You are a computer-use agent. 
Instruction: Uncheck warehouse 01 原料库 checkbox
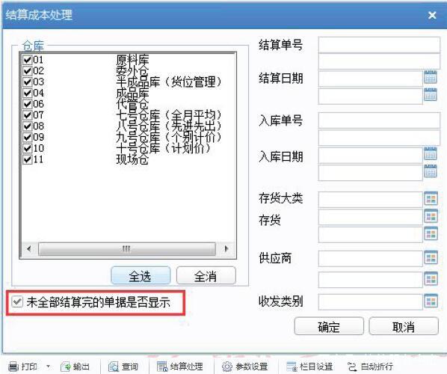click(x=28, y=60)
